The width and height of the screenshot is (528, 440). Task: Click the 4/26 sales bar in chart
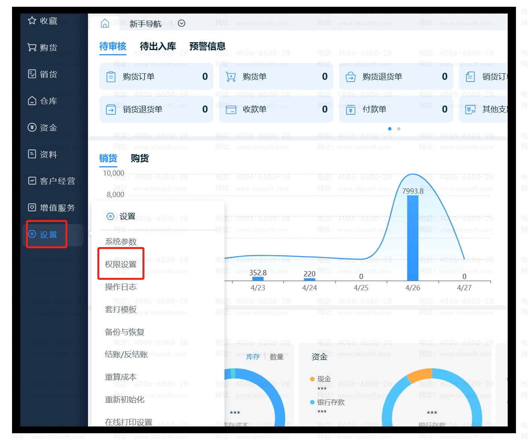tap(413, 238)
